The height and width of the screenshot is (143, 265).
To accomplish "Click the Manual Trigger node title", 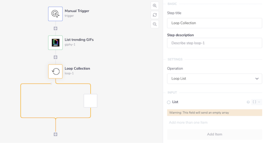I will click(x=77, y=11).
